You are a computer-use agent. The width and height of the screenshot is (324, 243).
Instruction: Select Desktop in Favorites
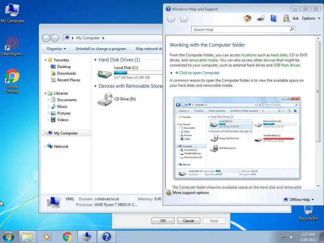(x=64, y=67)
